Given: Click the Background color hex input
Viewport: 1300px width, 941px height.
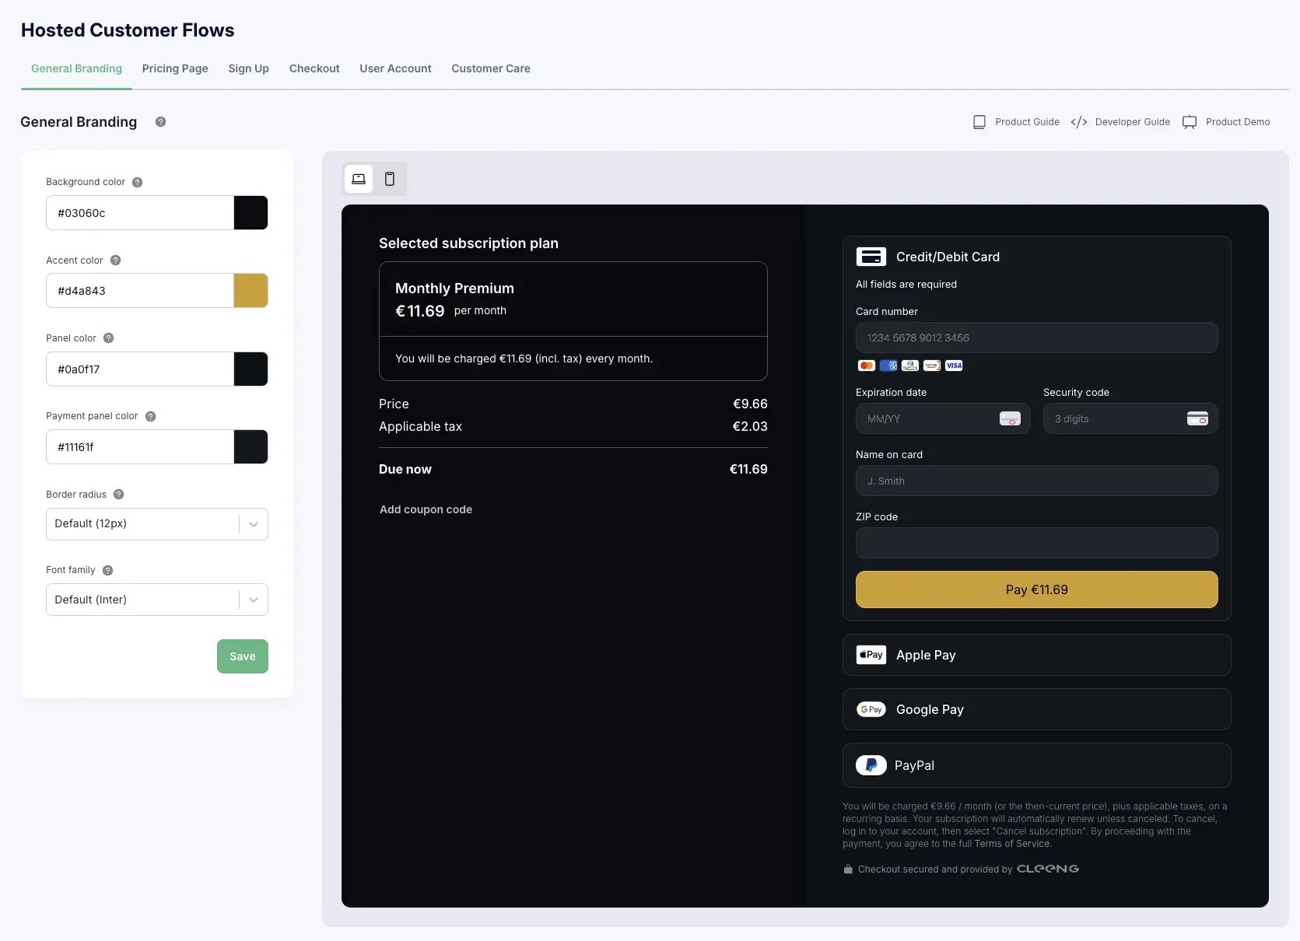Looking at the screenshot, I should click(x=140, y=212).
